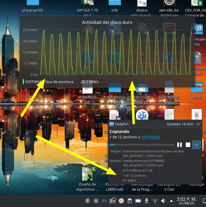206x207 pixels.
Task: Click the 677,0 MiB de 8,0 GiB text
Action: tap(137, 170)
